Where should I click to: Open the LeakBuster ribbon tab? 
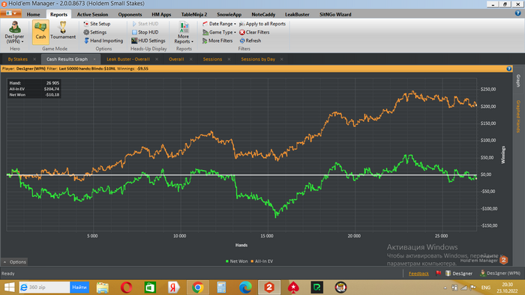(x=297, y=14)
